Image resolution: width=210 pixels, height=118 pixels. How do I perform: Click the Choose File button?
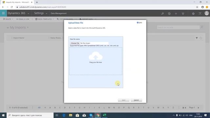pyautogui.click(x=75, y=43)
